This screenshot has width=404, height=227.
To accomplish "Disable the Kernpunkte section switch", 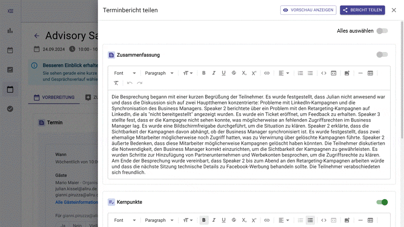I will point(382,202).
